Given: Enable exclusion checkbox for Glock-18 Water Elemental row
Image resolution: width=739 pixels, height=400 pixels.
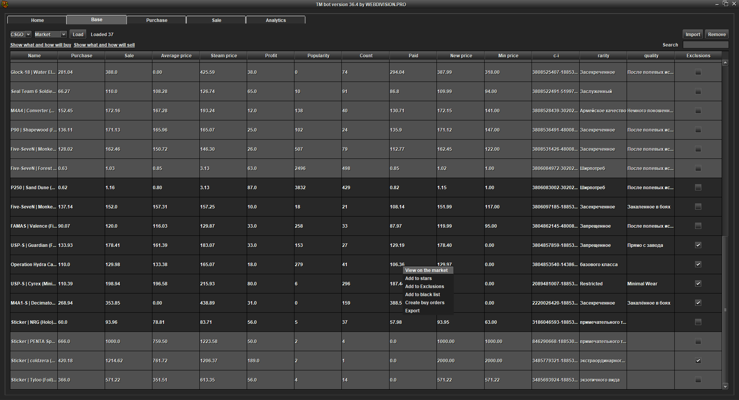Looking at the screenshot, I should (698, 72).
